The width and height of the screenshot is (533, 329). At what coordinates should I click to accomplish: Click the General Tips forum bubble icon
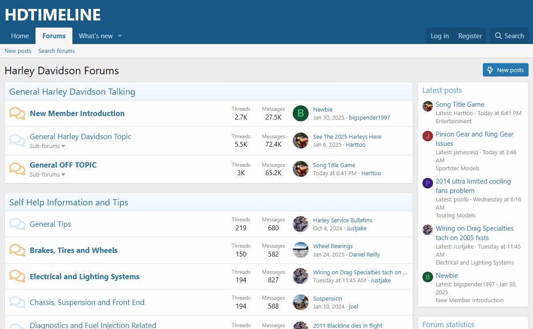point(17,224)
